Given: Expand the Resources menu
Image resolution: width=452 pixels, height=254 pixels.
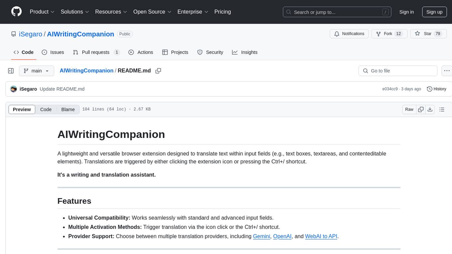Looking at the screenshot, I should [x=111, y=12].
